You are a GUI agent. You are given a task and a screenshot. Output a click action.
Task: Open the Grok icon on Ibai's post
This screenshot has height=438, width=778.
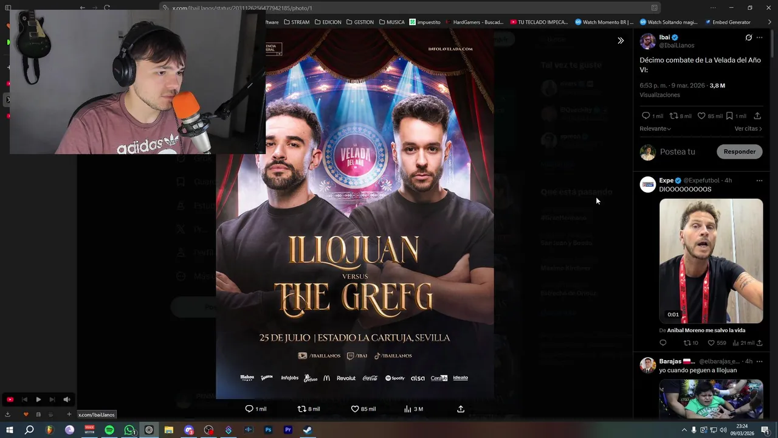click(748, 38)
